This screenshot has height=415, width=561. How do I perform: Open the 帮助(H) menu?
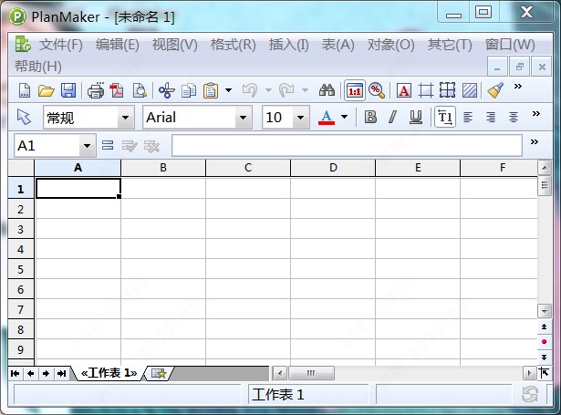tap(38, 67)
